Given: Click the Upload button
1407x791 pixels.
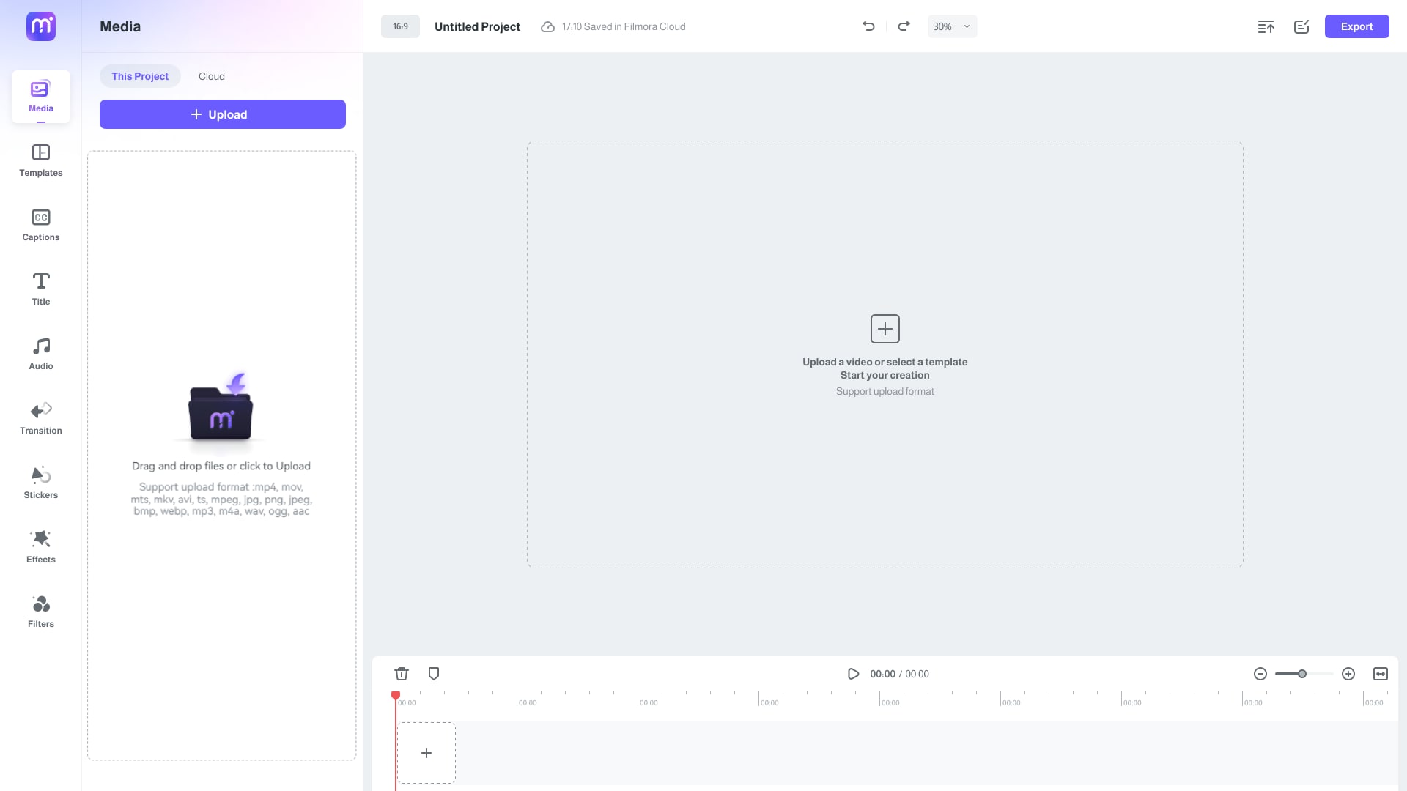Looking at the screenshot, I should click(222, 114).
